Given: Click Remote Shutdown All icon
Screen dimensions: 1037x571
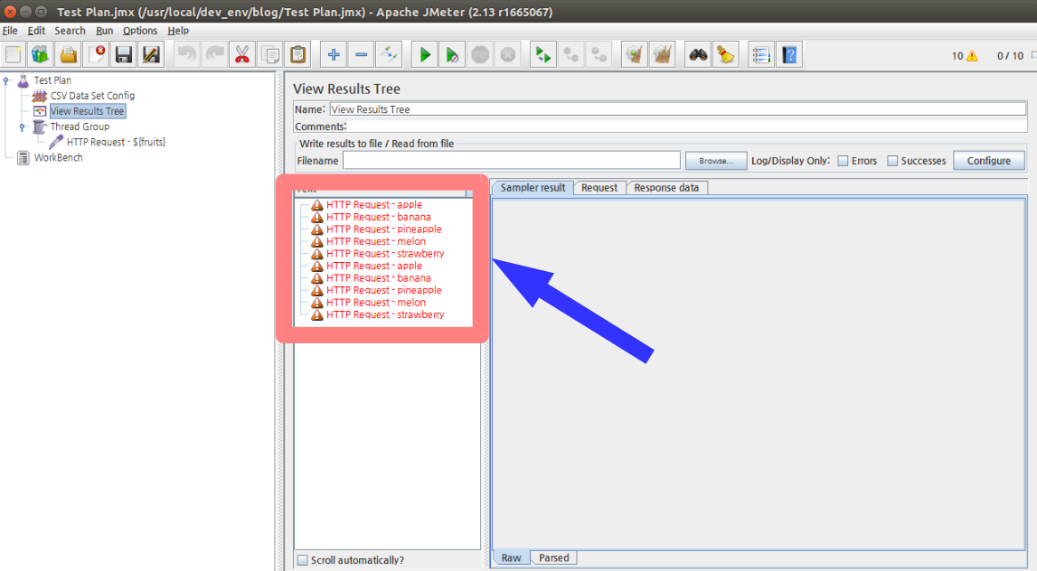Looking at the screenshot, I should tap(599, 54).
